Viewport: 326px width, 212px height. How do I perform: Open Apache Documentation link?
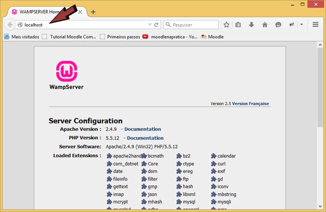pyautogui.click(x=143, y=129)
